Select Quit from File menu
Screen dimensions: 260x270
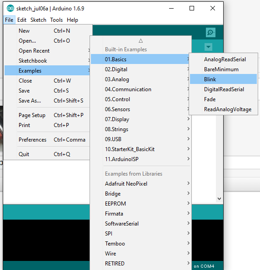point(47,154)
